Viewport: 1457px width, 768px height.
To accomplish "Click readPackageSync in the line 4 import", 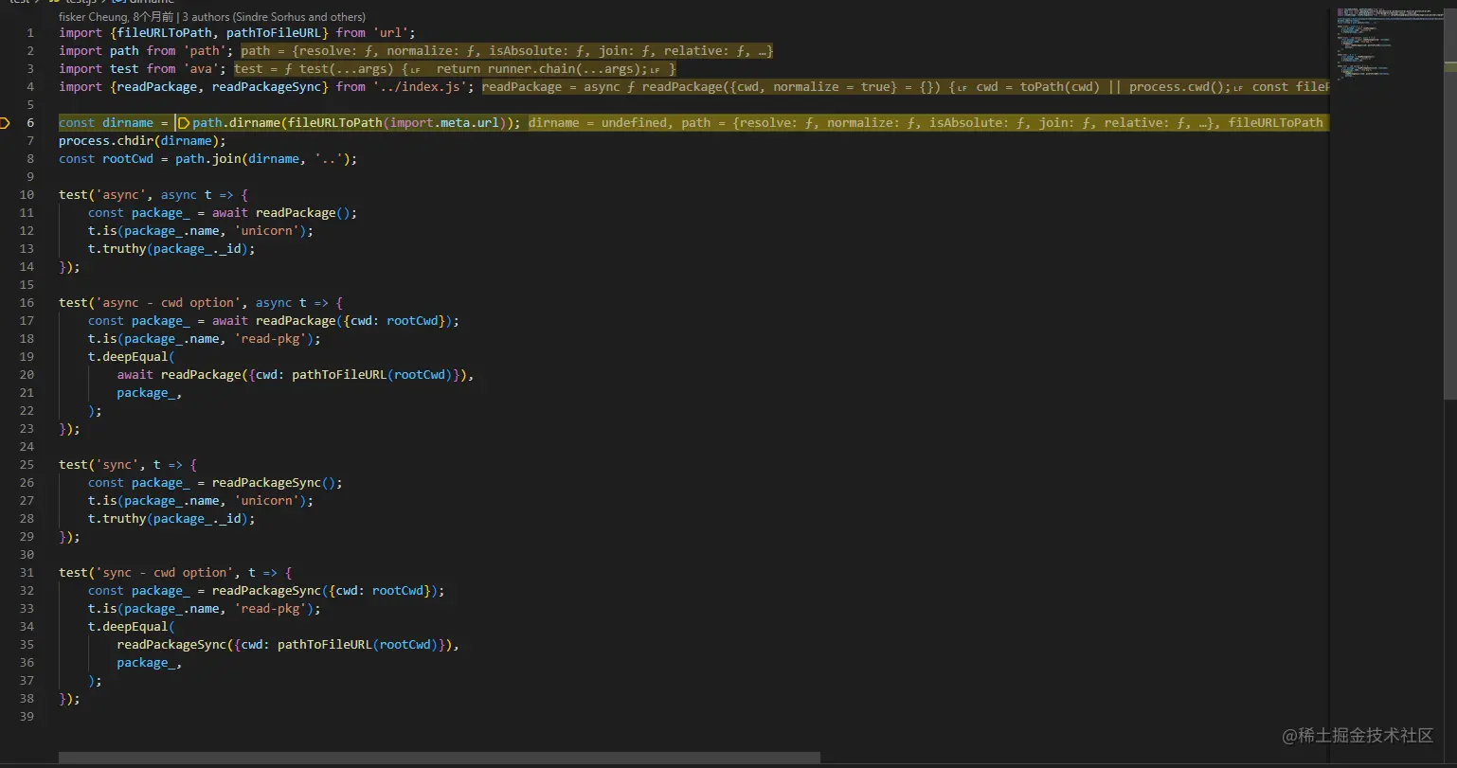I will 266,87.
